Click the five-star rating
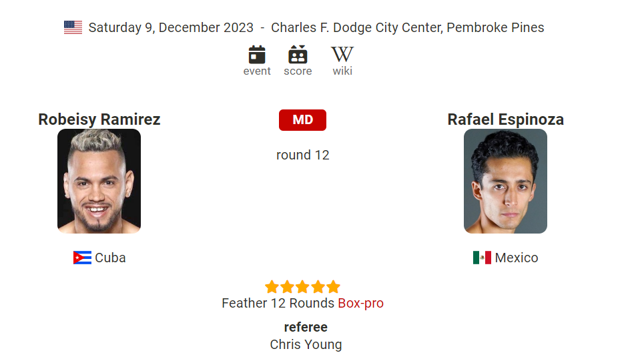The height and width of the screenshot is (361, 628). (x=302, y=287)
